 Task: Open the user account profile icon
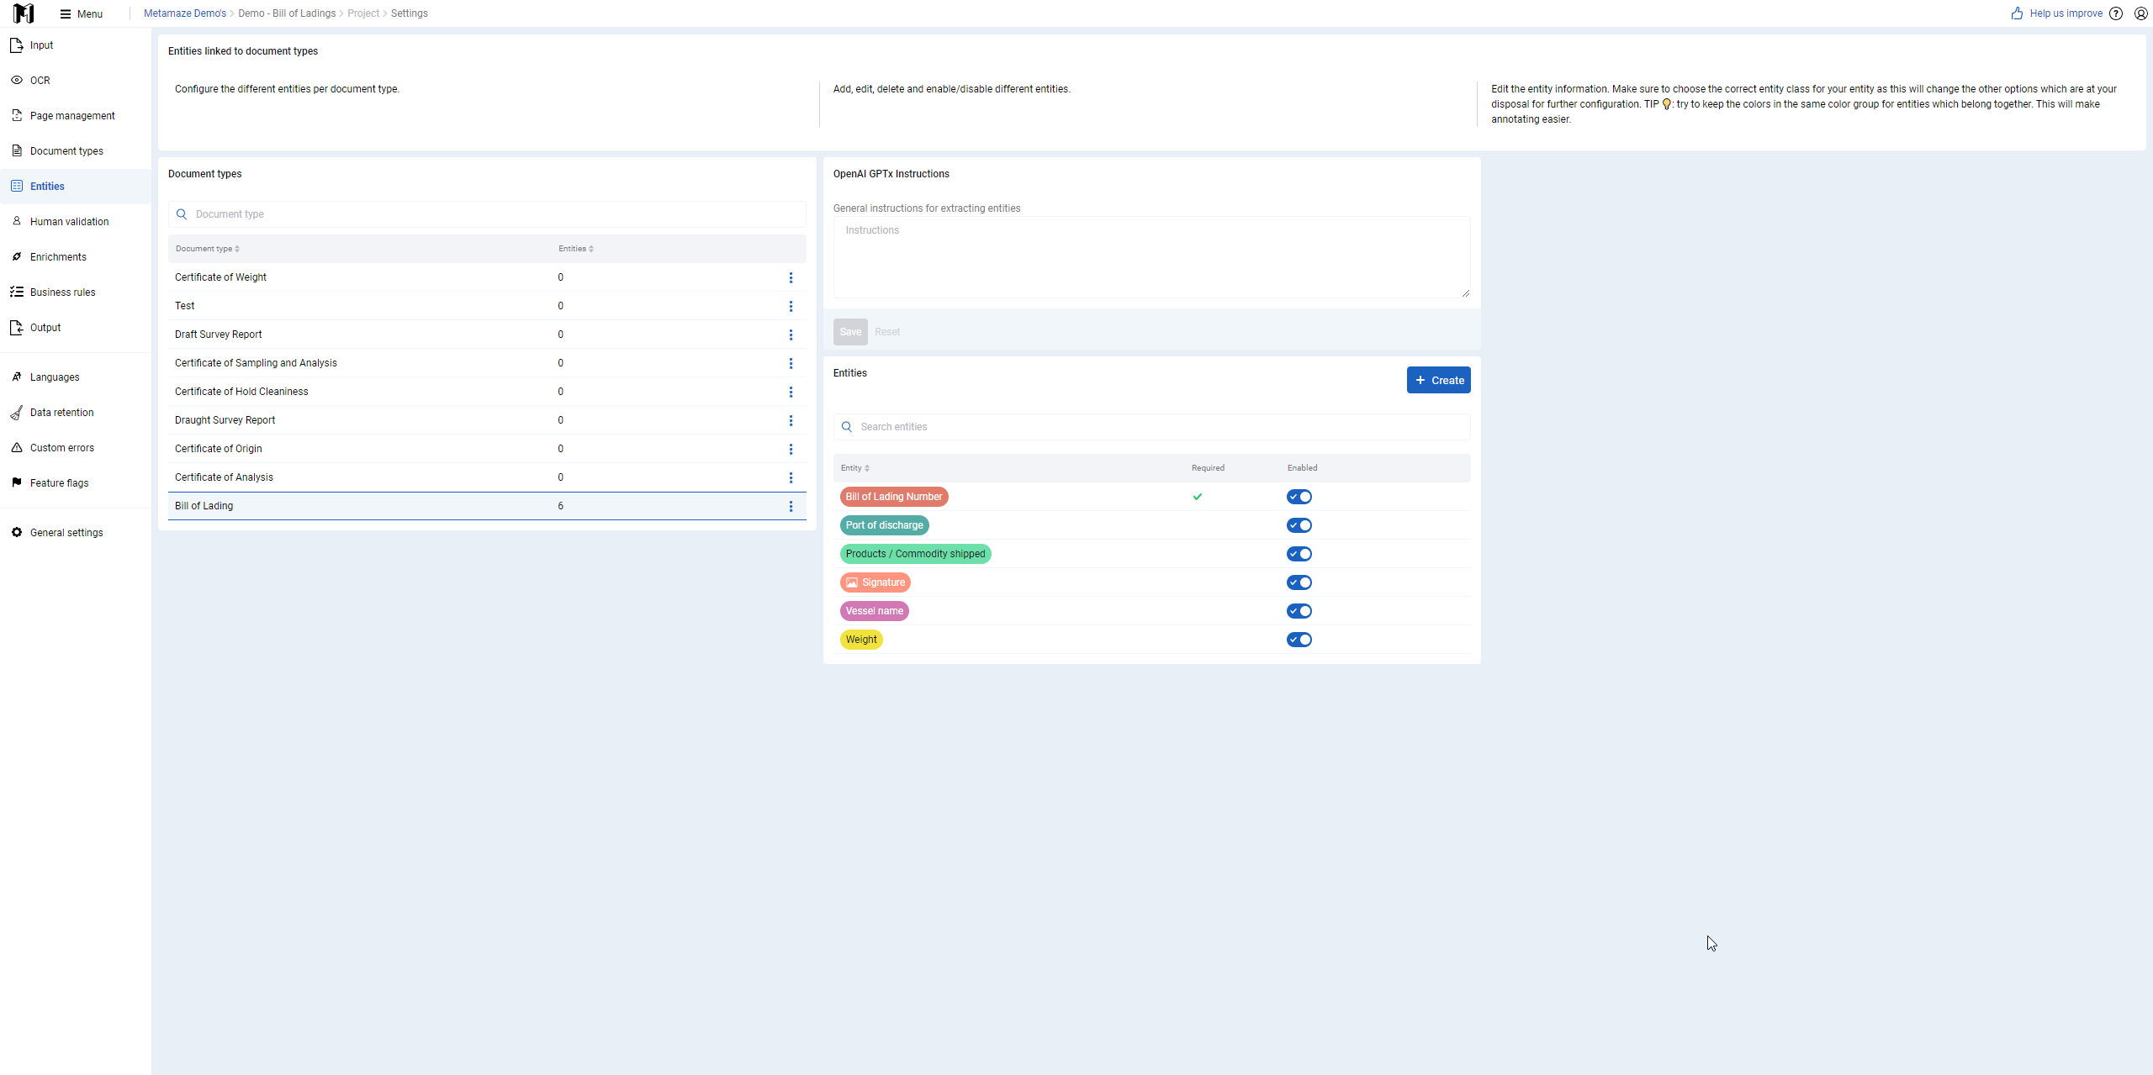coord(2141,13)
